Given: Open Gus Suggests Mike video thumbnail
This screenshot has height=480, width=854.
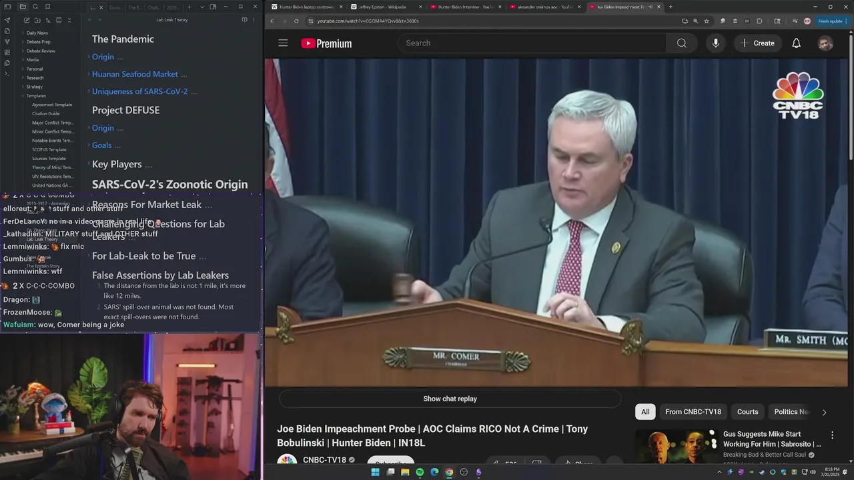Looking at the screenshot, I should tap(676, 445).
